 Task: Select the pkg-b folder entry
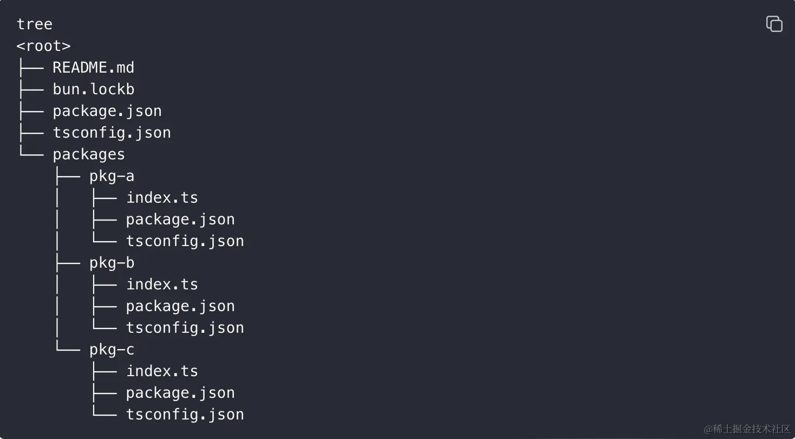coord(112,263)
